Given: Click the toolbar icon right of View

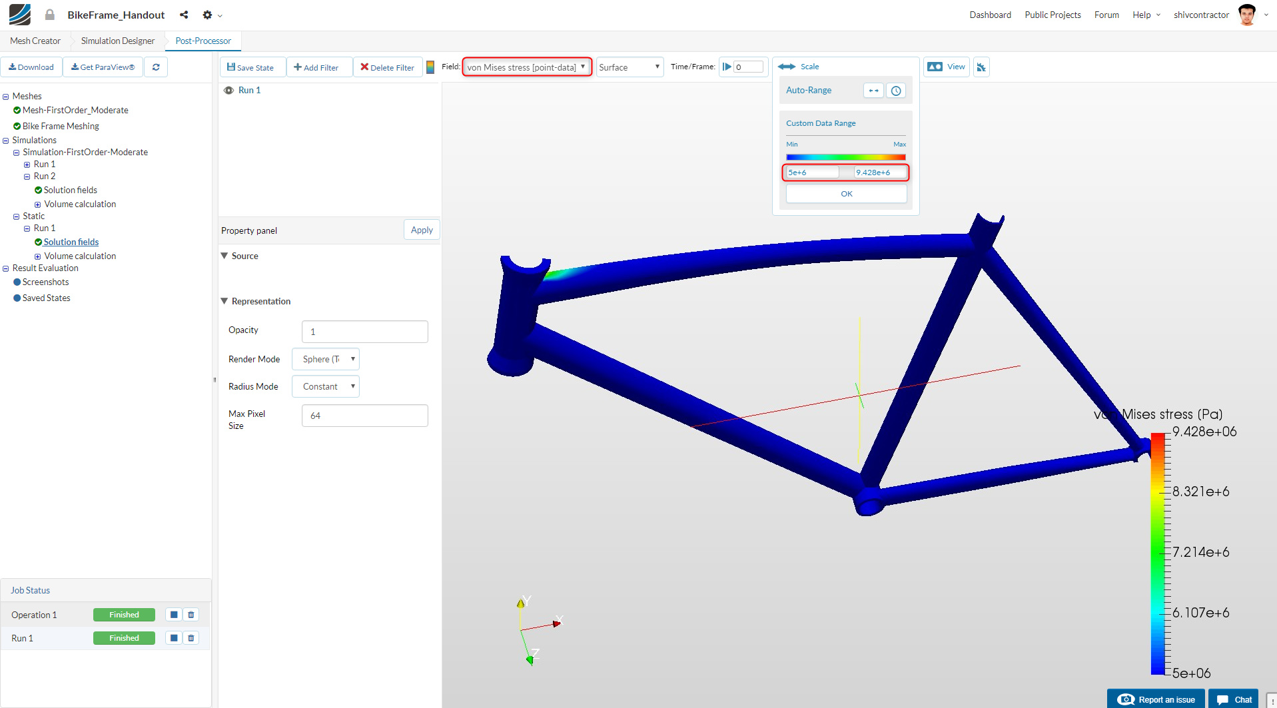Looking at the screenshot, I should [981, 67].
